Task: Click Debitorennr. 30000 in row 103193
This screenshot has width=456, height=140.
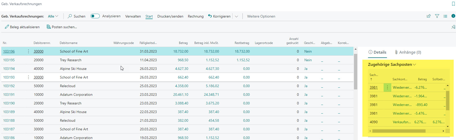Action: tap(39, 77)
